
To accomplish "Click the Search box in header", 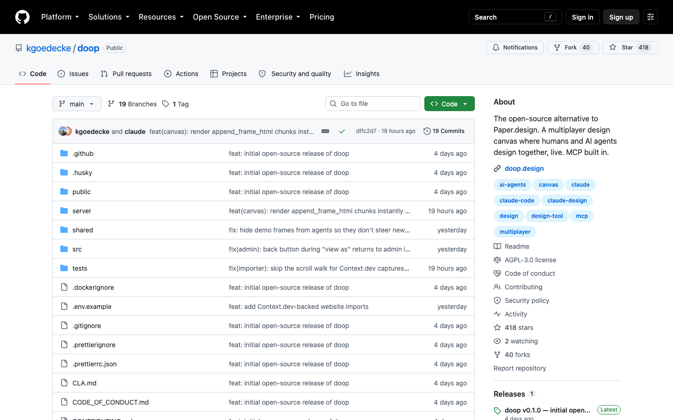I will pos(515,17).
